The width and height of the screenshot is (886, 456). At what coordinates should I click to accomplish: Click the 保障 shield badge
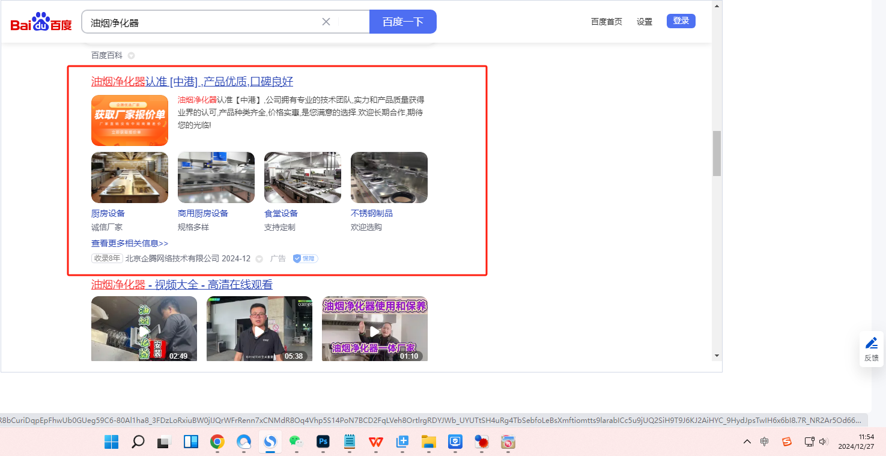305,258
